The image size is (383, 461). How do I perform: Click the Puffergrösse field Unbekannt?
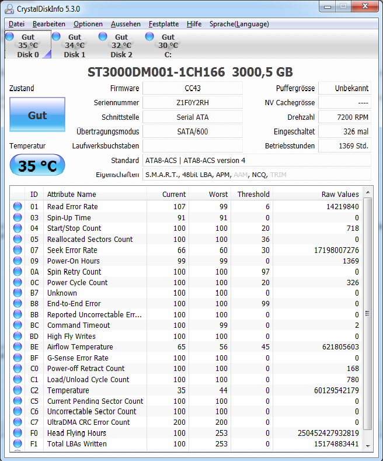point(345,88)
